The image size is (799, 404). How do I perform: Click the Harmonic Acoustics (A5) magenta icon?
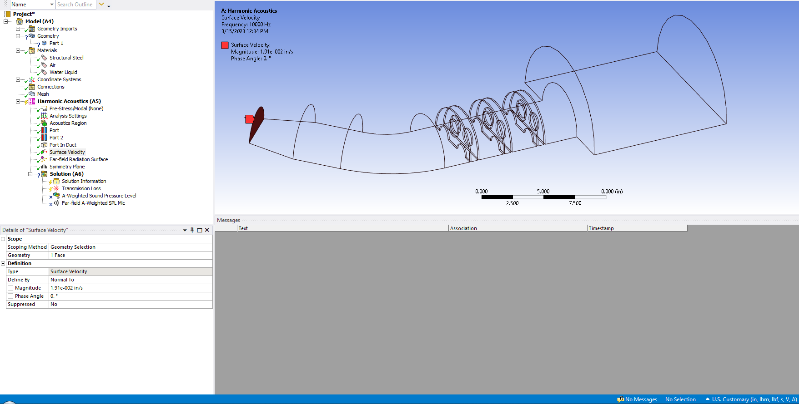(x=32, y=101)
